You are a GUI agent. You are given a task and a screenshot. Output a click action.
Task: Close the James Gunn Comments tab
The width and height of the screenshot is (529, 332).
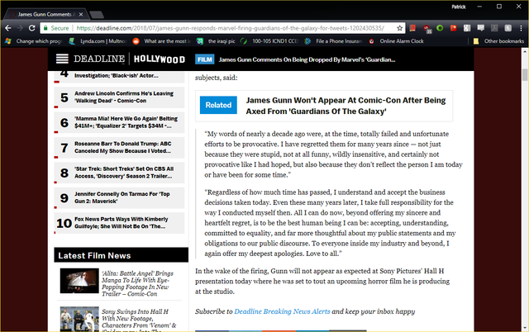tap(81, 14)
